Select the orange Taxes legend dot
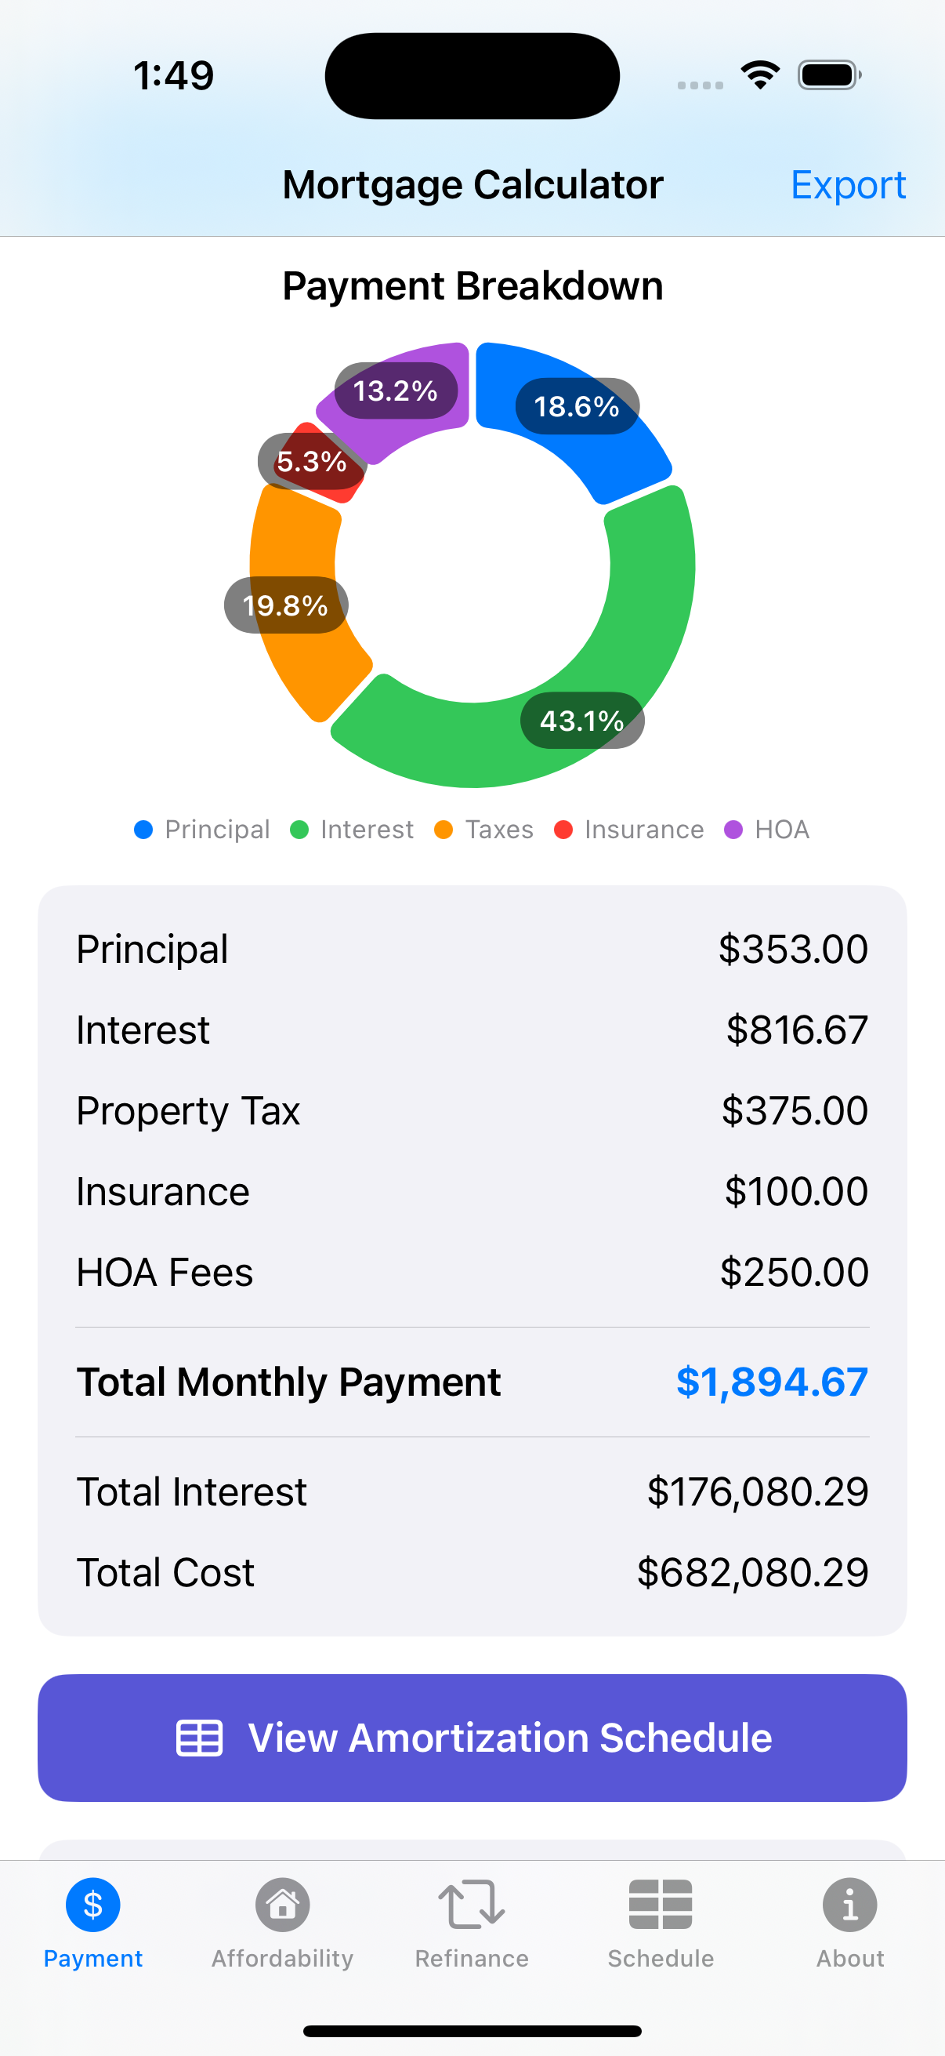Screen dimensions: 945x2056 tap(444, 830)
